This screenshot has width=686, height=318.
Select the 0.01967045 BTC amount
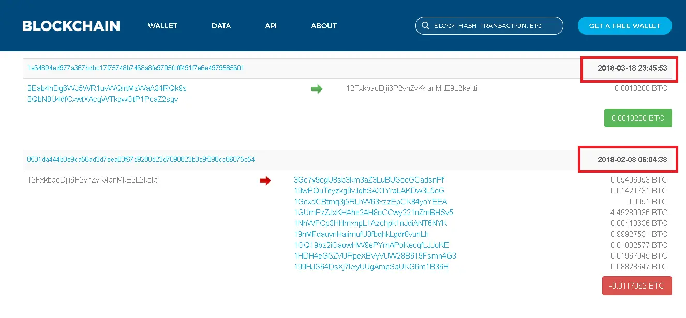pyautogui.click(x=639, y=256)
